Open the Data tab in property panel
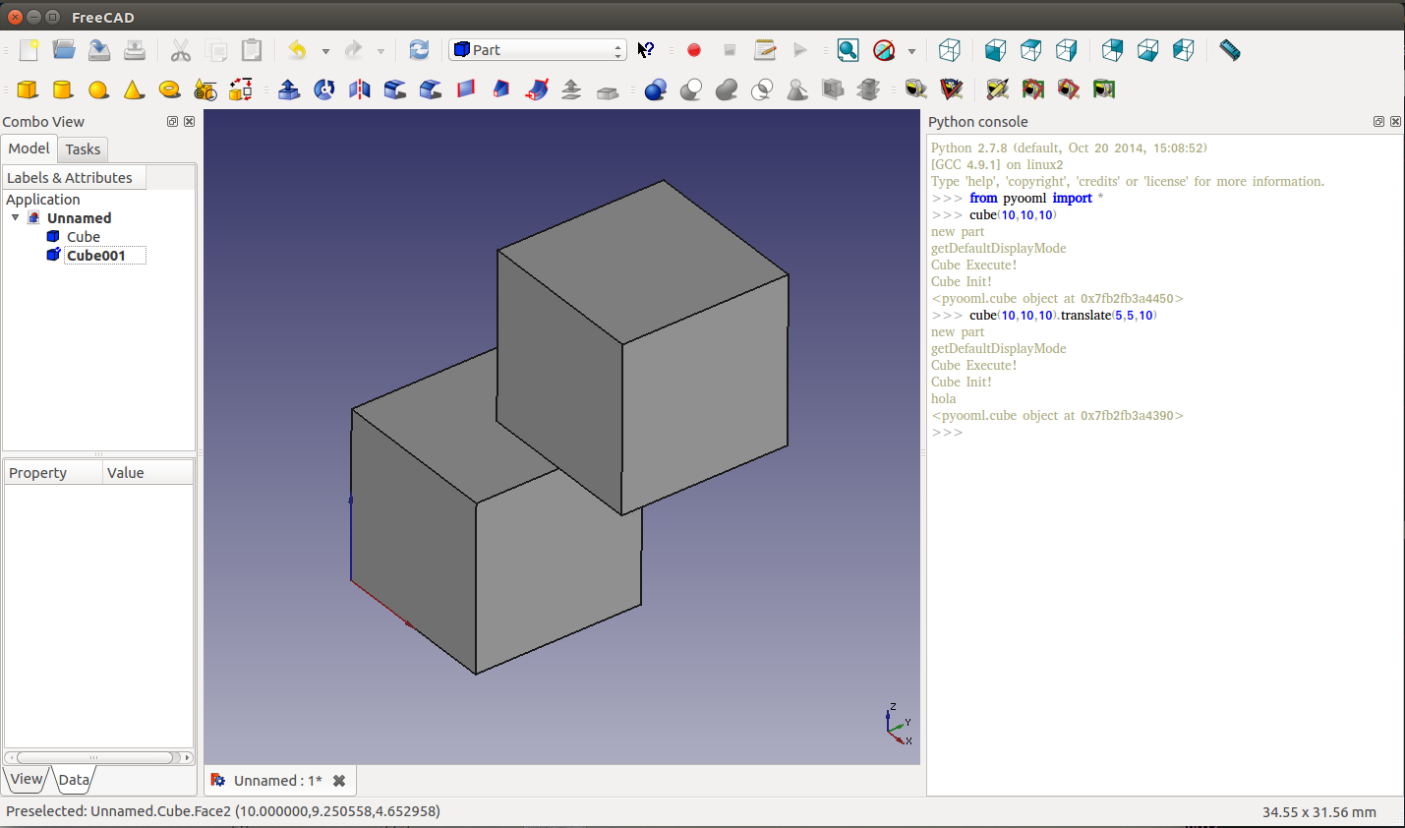1405x828 pixels. [74, 780]
